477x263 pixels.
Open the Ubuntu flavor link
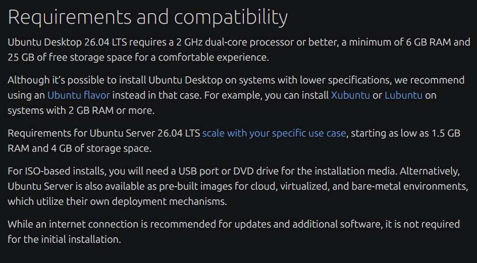click(78, 95)
